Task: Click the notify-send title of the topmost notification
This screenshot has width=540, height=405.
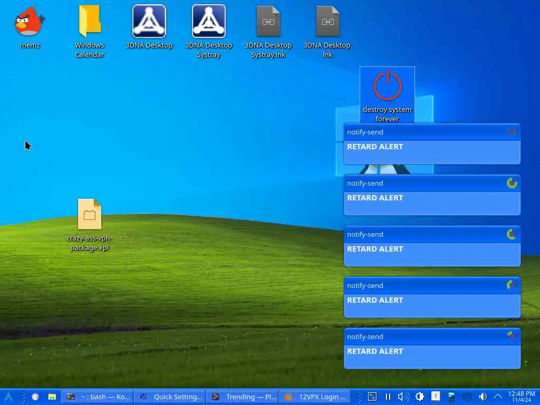Action: pyautogui.click(x=365, y=132)
